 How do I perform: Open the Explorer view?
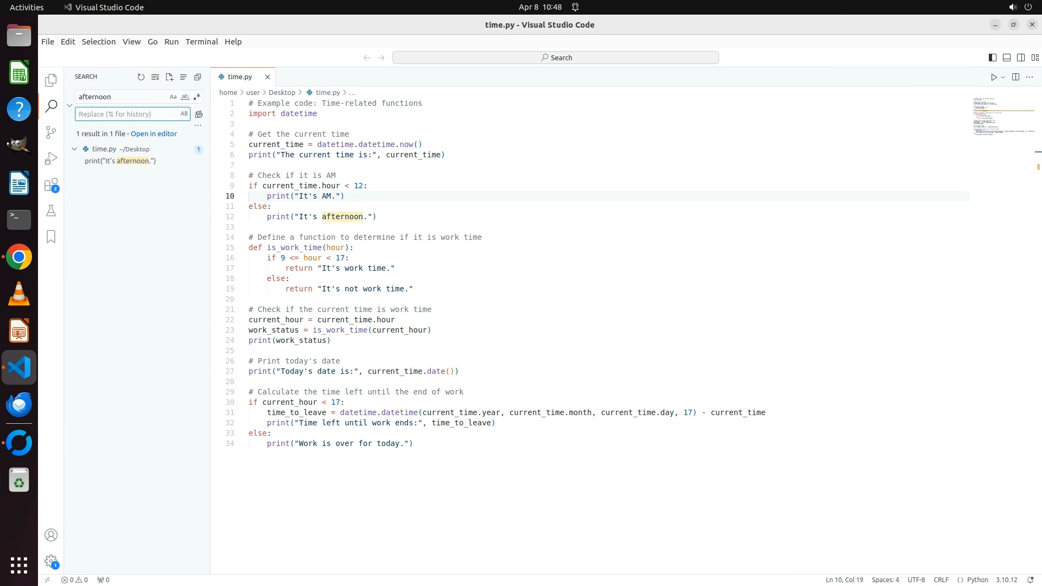(x=51, y=80)
